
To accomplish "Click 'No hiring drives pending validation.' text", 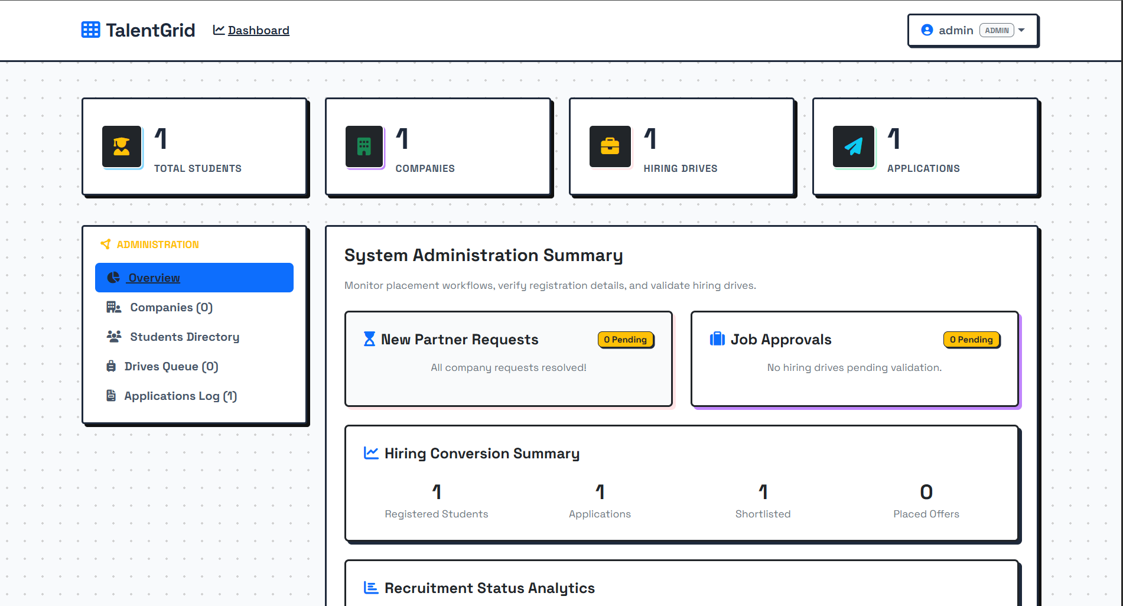I will point(854,367).
